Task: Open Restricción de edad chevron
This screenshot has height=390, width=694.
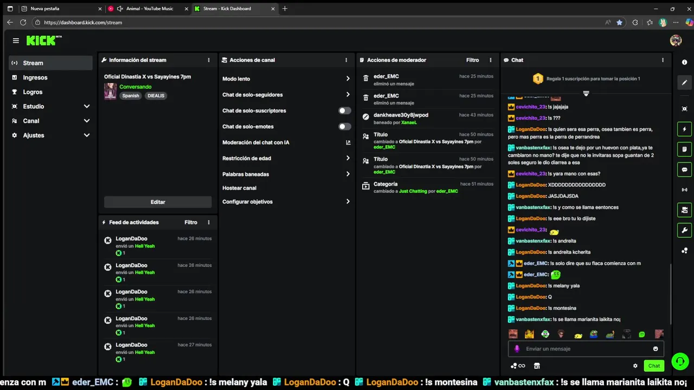Action: click(348, 158)
